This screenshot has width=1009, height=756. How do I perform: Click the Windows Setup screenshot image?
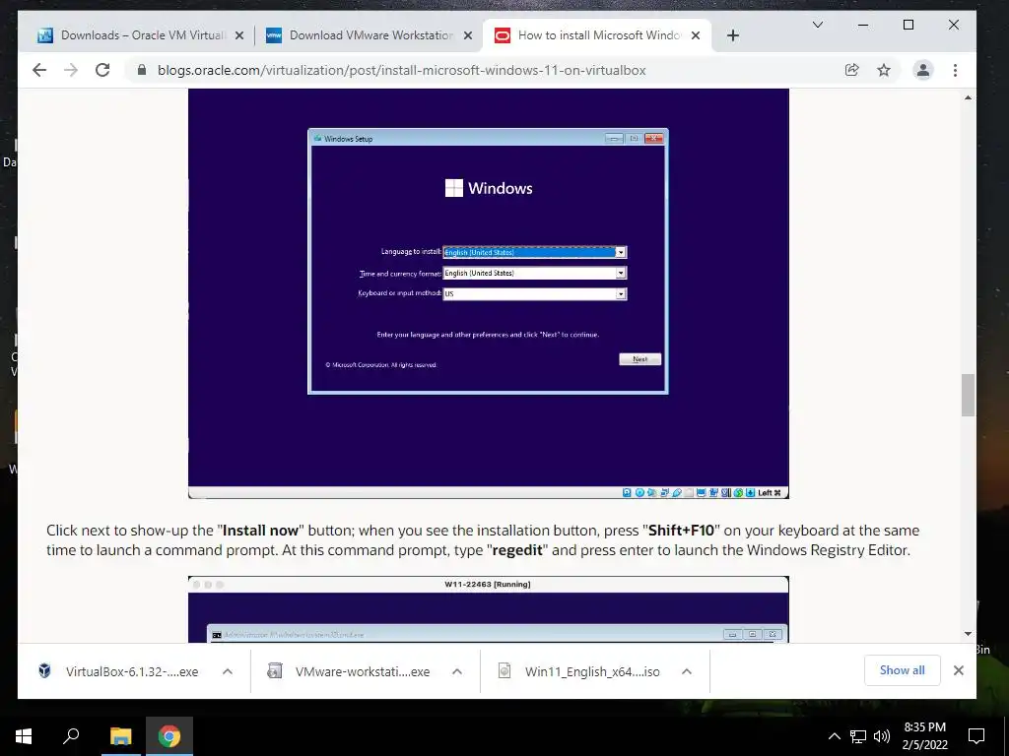489,293
